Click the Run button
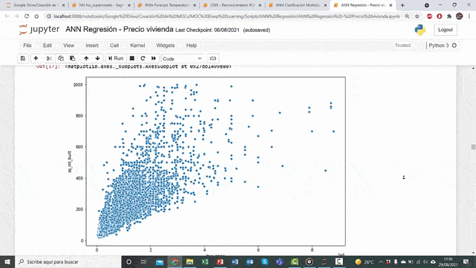Viewport: 476px width, 268px height. pos(116,58)
